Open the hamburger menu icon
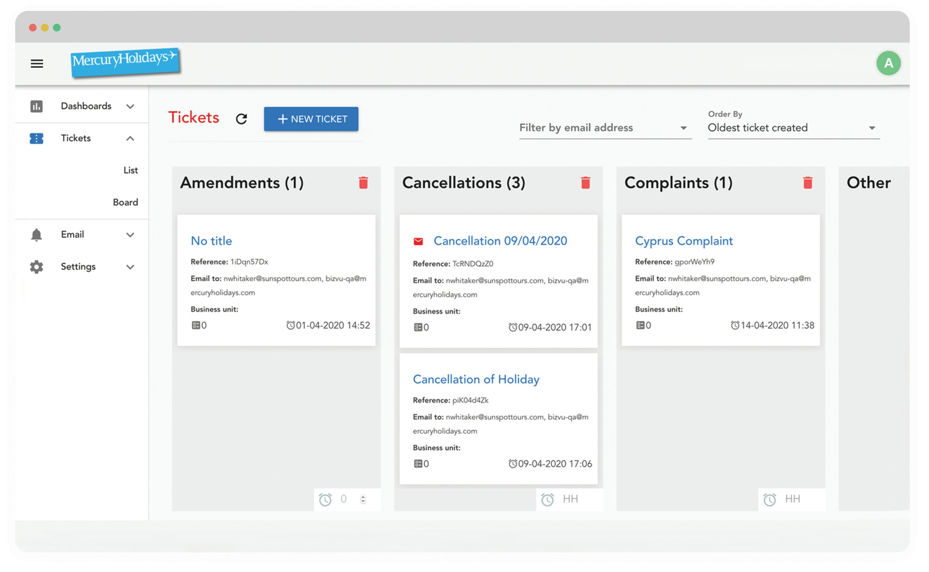The height and width of the screenshot is (572, 929). [x=37, y=64]
